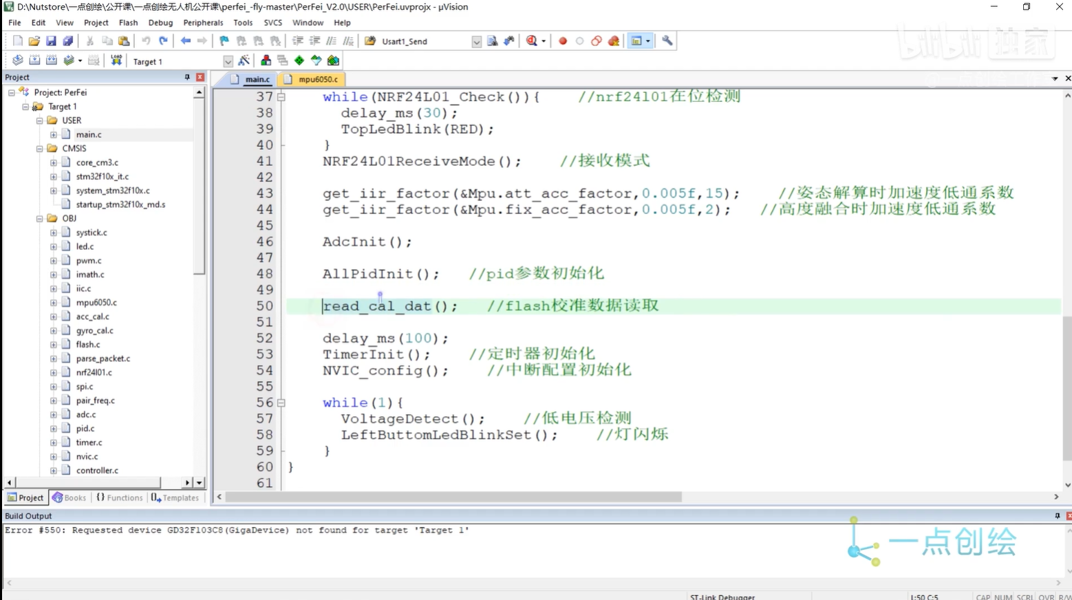
Task: Create a new file from the toolbar
Action: pos(18,41)
